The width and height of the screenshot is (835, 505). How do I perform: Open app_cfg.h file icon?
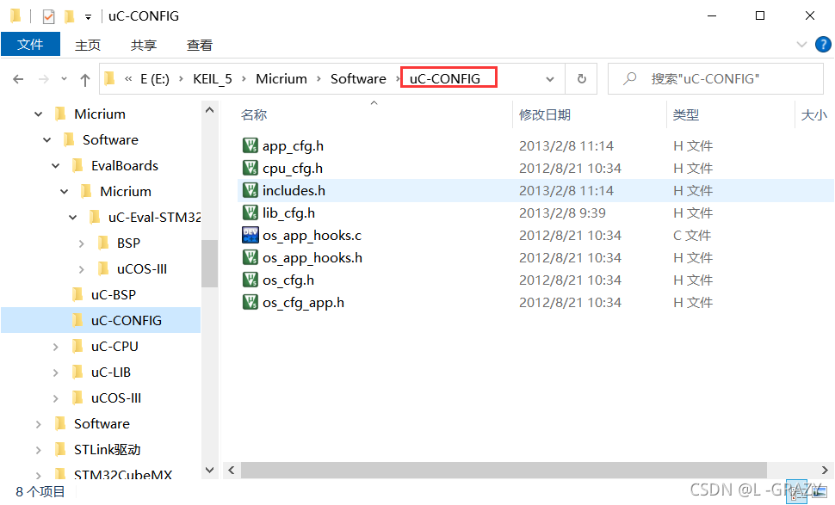coord(251,145)
